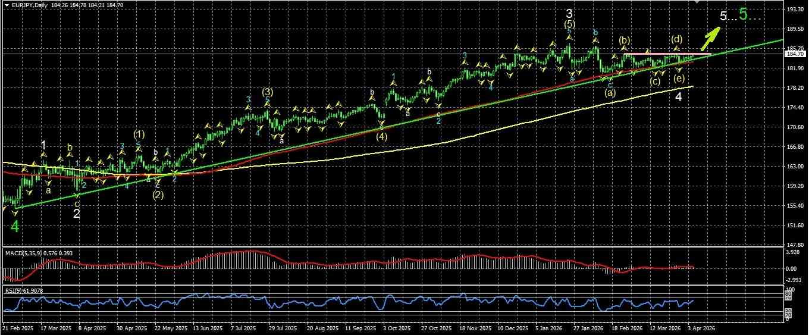
Task: Select the (2) wave label
Action: coord(158,194)
